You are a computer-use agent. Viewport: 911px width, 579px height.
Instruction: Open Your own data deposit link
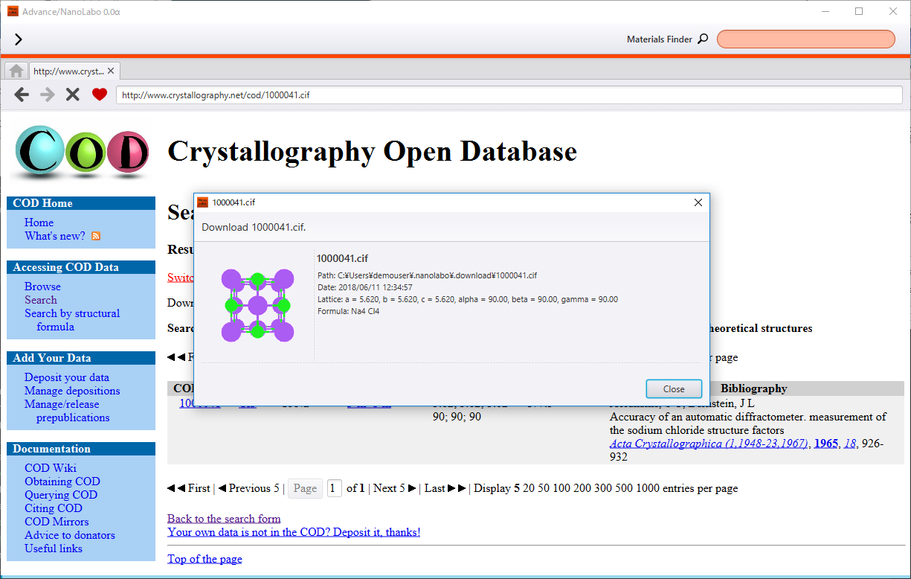(294, 532)
